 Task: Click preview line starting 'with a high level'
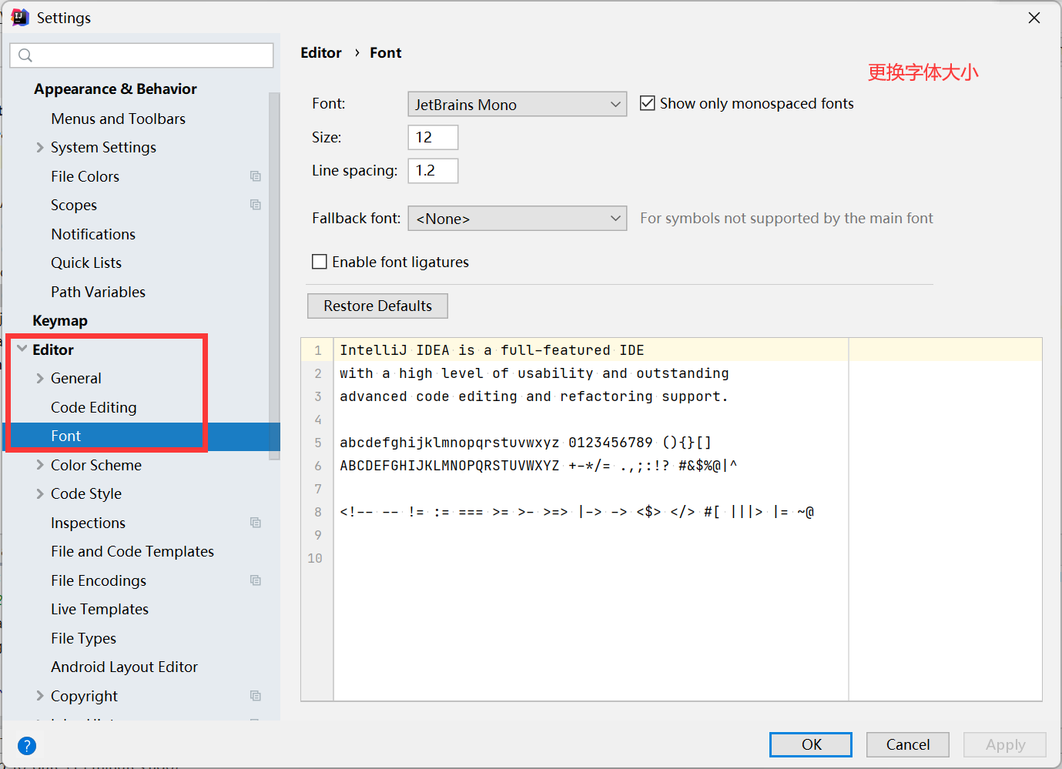point(534,373)
